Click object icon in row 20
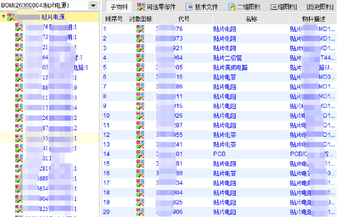The width and height of the screenshot is (337, 217). pyautogui.click(x=140, y=212)
